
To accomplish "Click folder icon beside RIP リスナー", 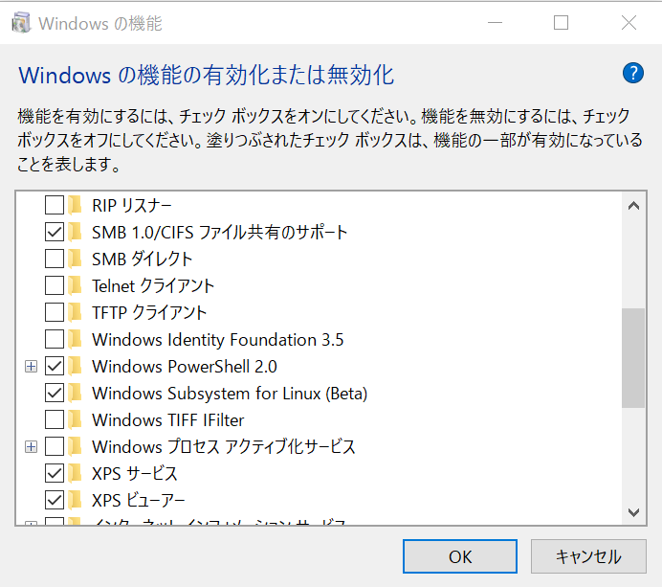I will [x=76, y=205].
